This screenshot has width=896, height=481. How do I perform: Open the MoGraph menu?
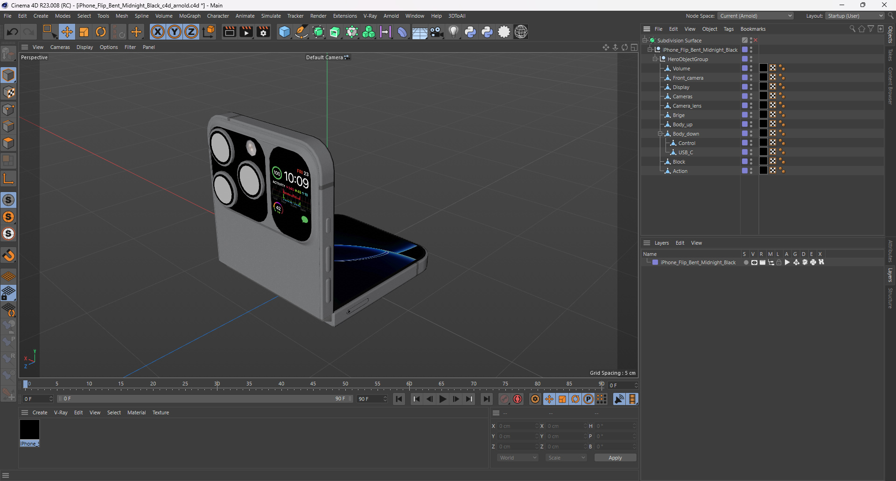pos(189,16)
